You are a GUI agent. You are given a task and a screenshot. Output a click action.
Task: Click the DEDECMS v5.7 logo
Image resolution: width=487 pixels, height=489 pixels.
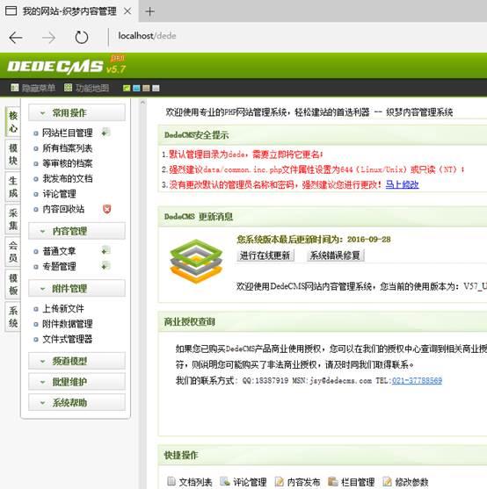pyautogui.click(x=67, y=66)
